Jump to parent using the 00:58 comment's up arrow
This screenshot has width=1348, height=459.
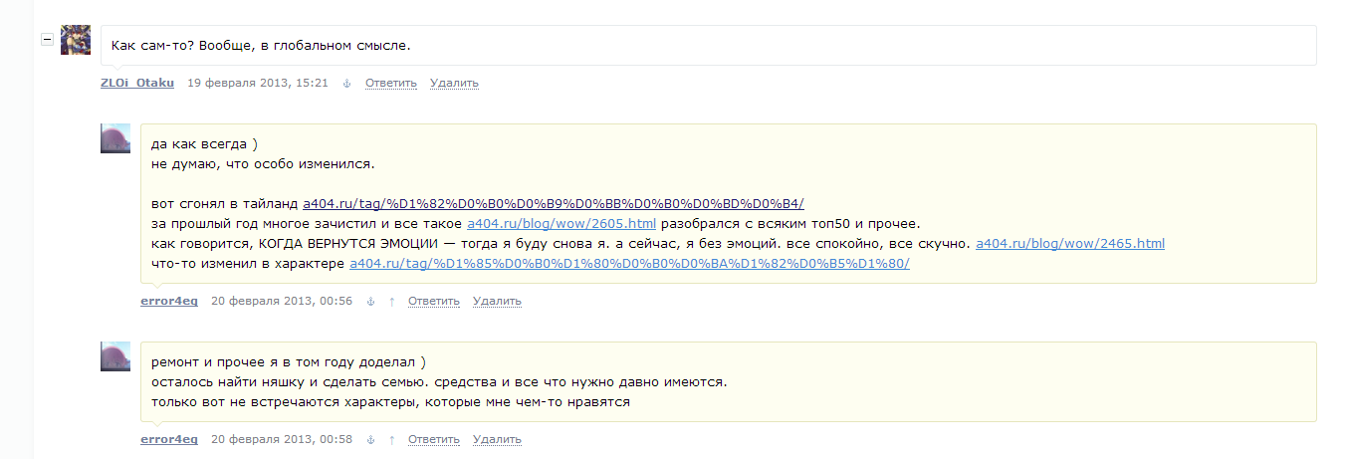(x=391, y=439)
